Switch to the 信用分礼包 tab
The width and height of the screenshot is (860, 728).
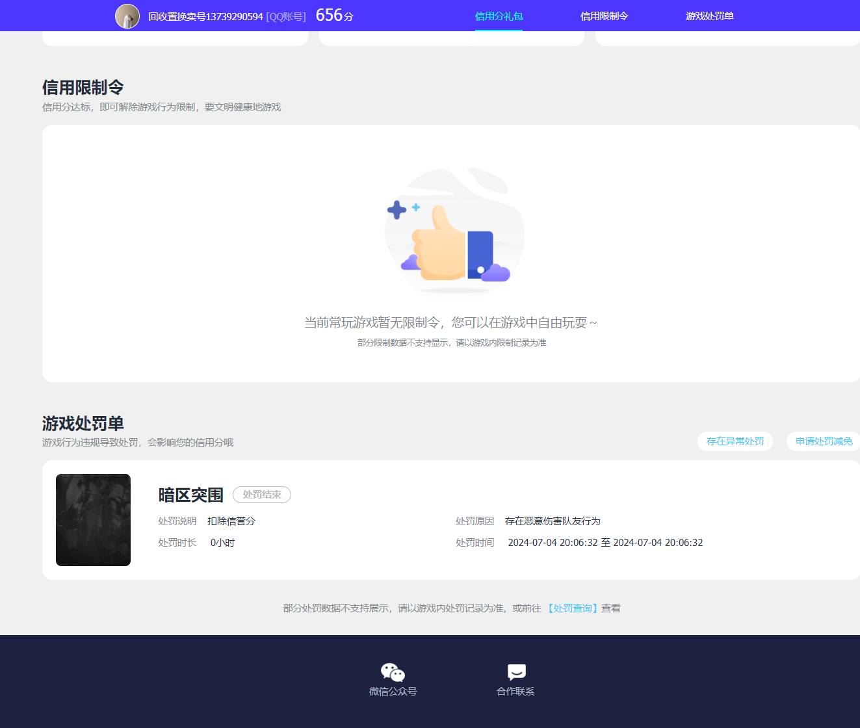(499, 16)
